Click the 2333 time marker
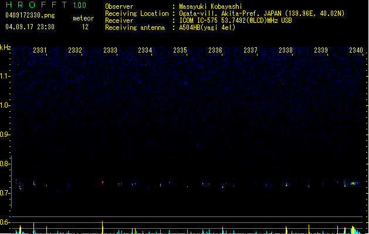369x234 pixels. click(x=110, y=50)
